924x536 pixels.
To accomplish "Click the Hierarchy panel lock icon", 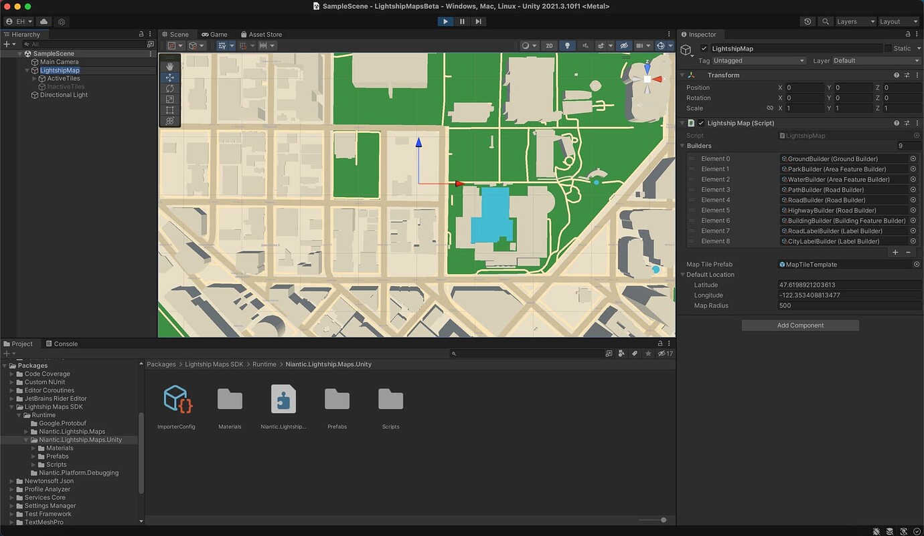I will pyautogui.click(x=141, y=34).
